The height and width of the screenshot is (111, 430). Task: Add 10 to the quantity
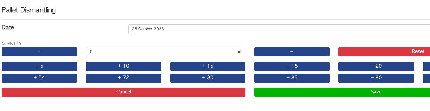[x=123, y=66]
